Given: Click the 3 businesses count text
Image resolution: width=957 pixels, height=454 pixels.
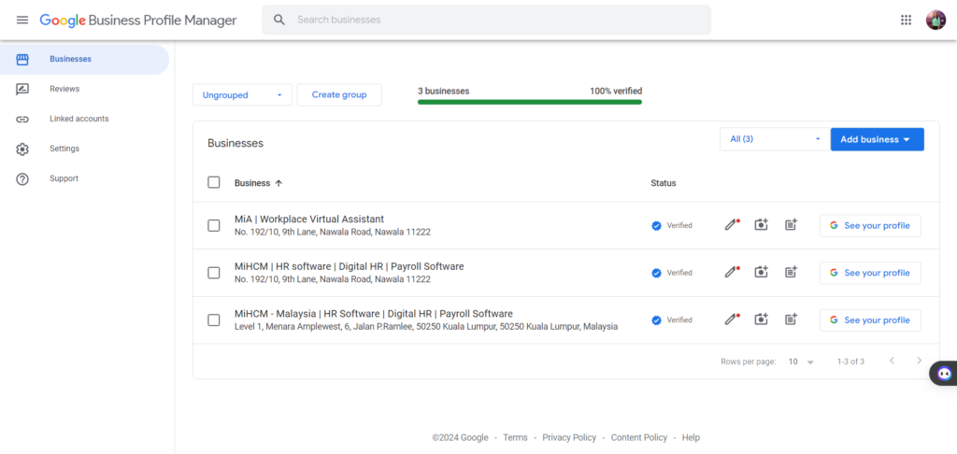Looking at the screenshot, I should tap(444, 91).
